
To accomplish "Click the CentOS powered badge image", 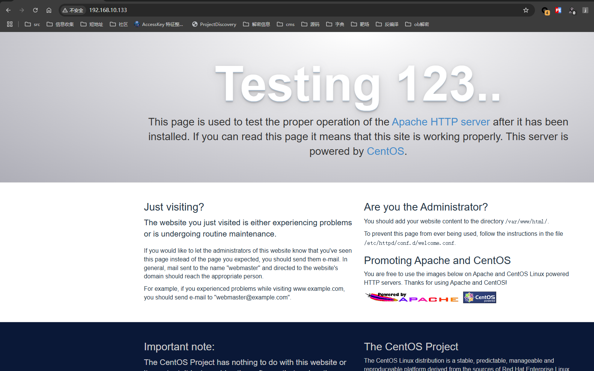I will point(479,298).
